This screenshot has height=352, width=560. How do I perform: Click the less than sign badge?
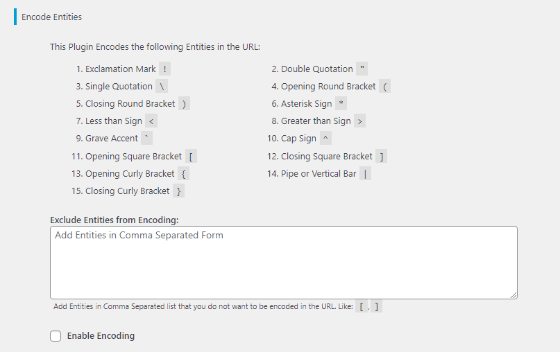(x=151, y=121)
